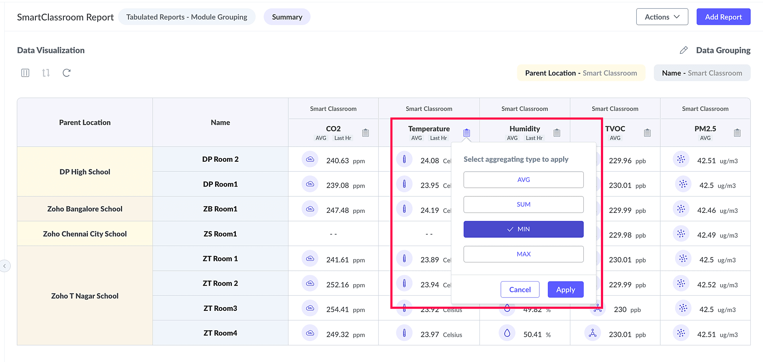The image size is (763, 362).
Task: Cancel the aggregation type popup
Action: coord(520,290)
